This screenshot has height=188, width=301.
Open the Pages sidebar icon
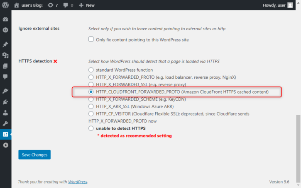tap(5, 66)
